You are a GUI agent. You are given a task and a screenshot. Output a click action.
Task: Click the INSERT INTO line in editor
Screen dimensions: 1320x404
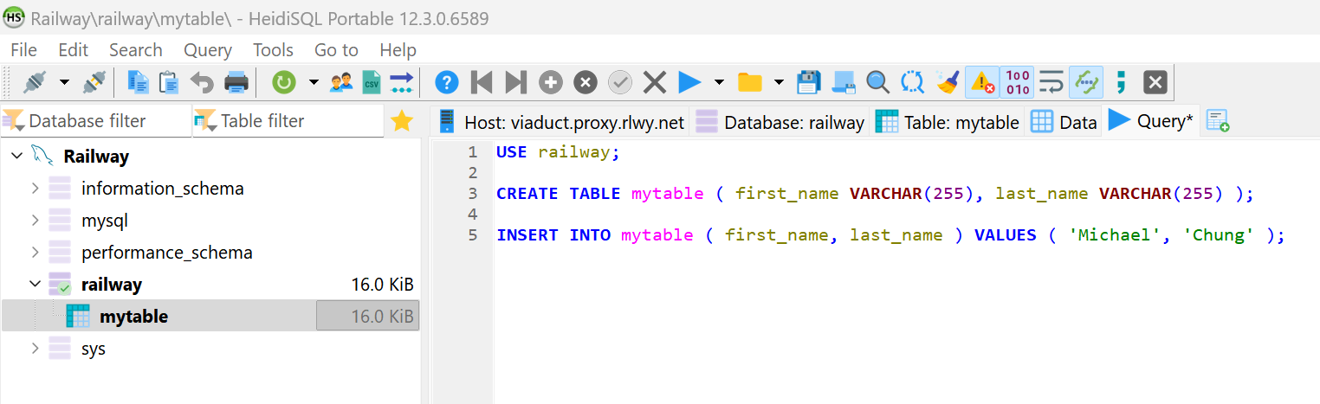890,234
